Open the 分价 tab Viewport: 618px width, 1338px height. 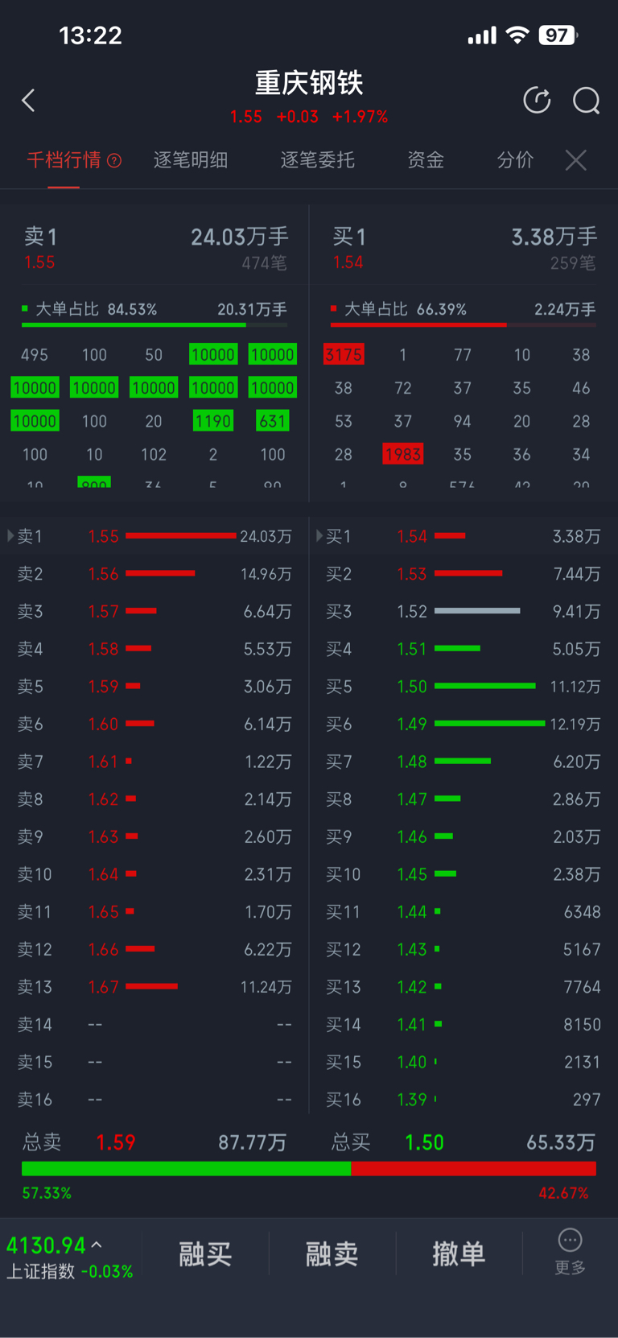pos(515,160)
